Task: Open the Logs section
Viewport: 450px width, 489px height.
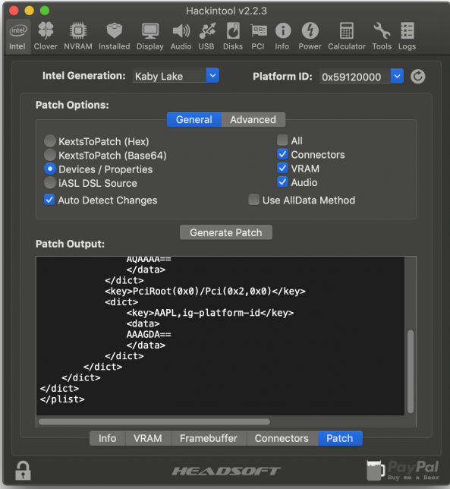Action: point(407,36)
